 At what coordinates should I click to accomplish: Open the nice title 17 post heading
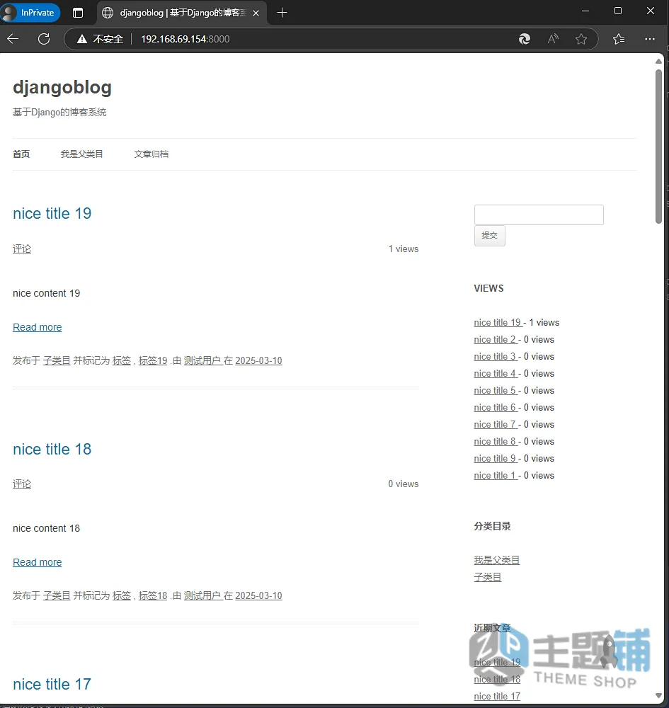(52, 684)
